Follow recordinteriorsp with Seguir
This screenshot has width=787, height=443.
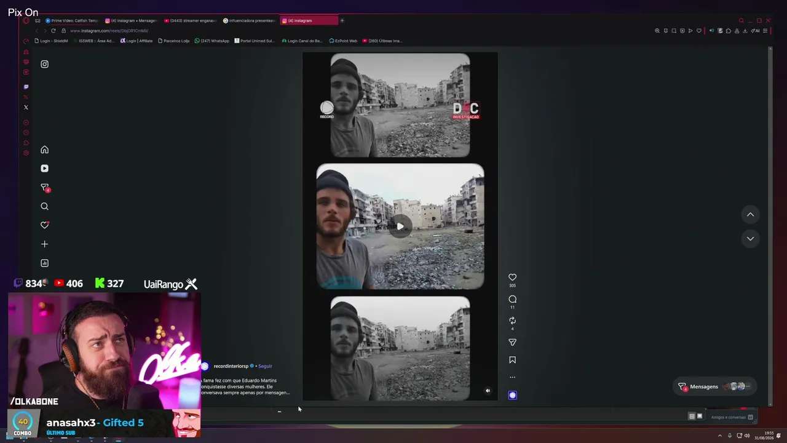click(x=265, y=366)
